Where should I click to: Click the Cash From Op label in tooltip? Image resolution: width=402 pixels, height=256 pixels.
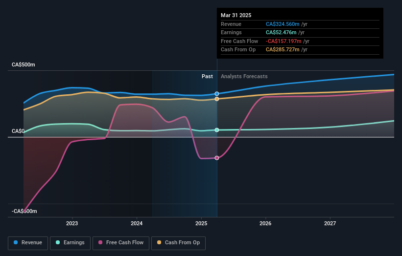point(238,50)
